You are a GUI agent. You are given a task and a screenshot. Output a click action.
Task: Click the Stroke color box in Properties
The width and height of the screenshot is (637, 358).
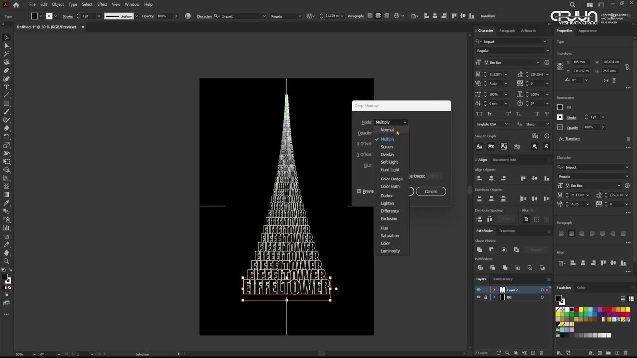[560, 117]
